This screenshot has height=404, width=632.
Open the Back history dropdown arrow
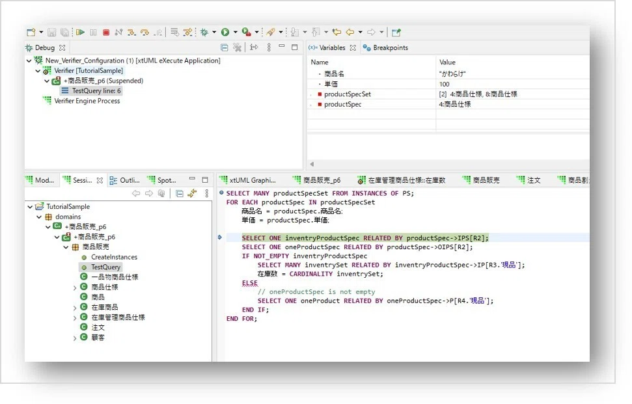click(360, 33)
